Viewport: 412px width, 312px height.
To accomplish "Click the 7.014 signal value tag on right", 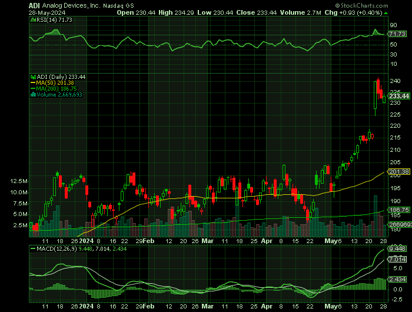I will pyautogui.click(x=398, y=260).
